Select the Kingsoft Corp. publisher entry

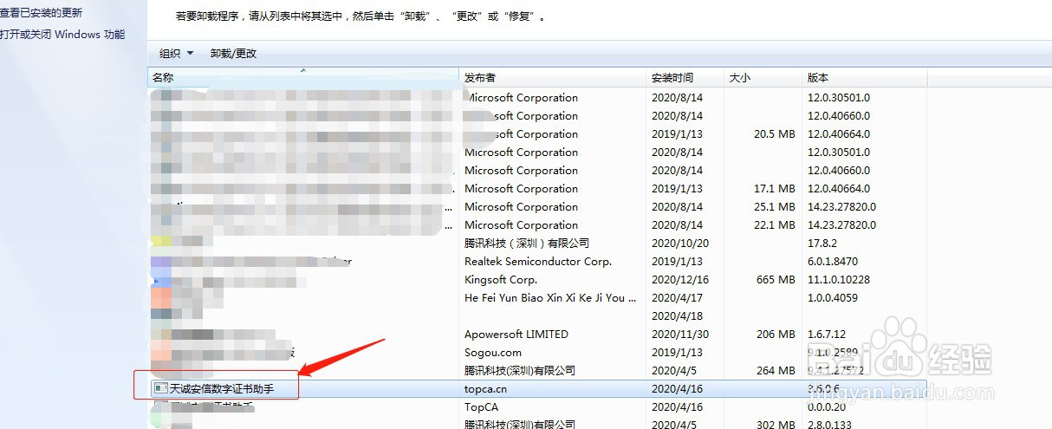coord(501,280)
